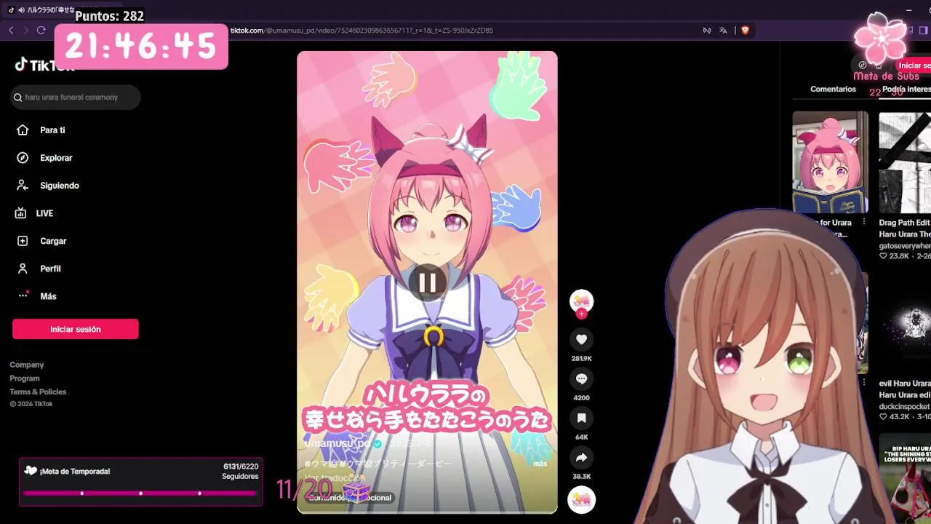Open the creator avatar next to video
The image size is (931, 524).
point(581,300)
